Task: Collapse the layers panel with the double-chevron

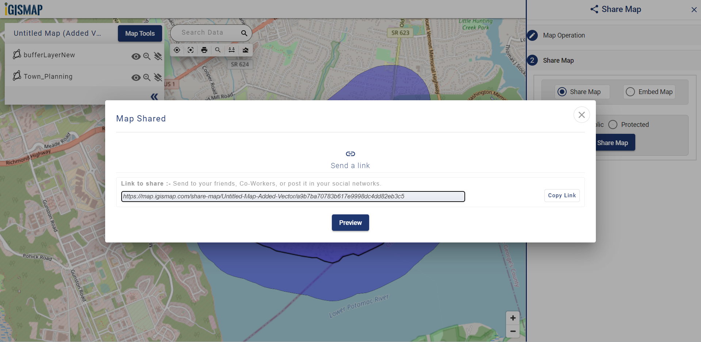Action: [154, 96]
